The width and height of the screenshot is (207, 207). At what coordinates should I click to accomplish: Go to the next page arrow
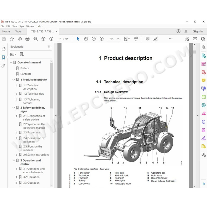tap(51, 39)
